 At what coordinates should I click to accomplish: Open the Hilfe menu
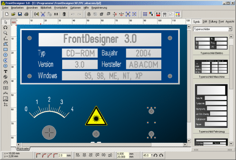pos(86,8)
